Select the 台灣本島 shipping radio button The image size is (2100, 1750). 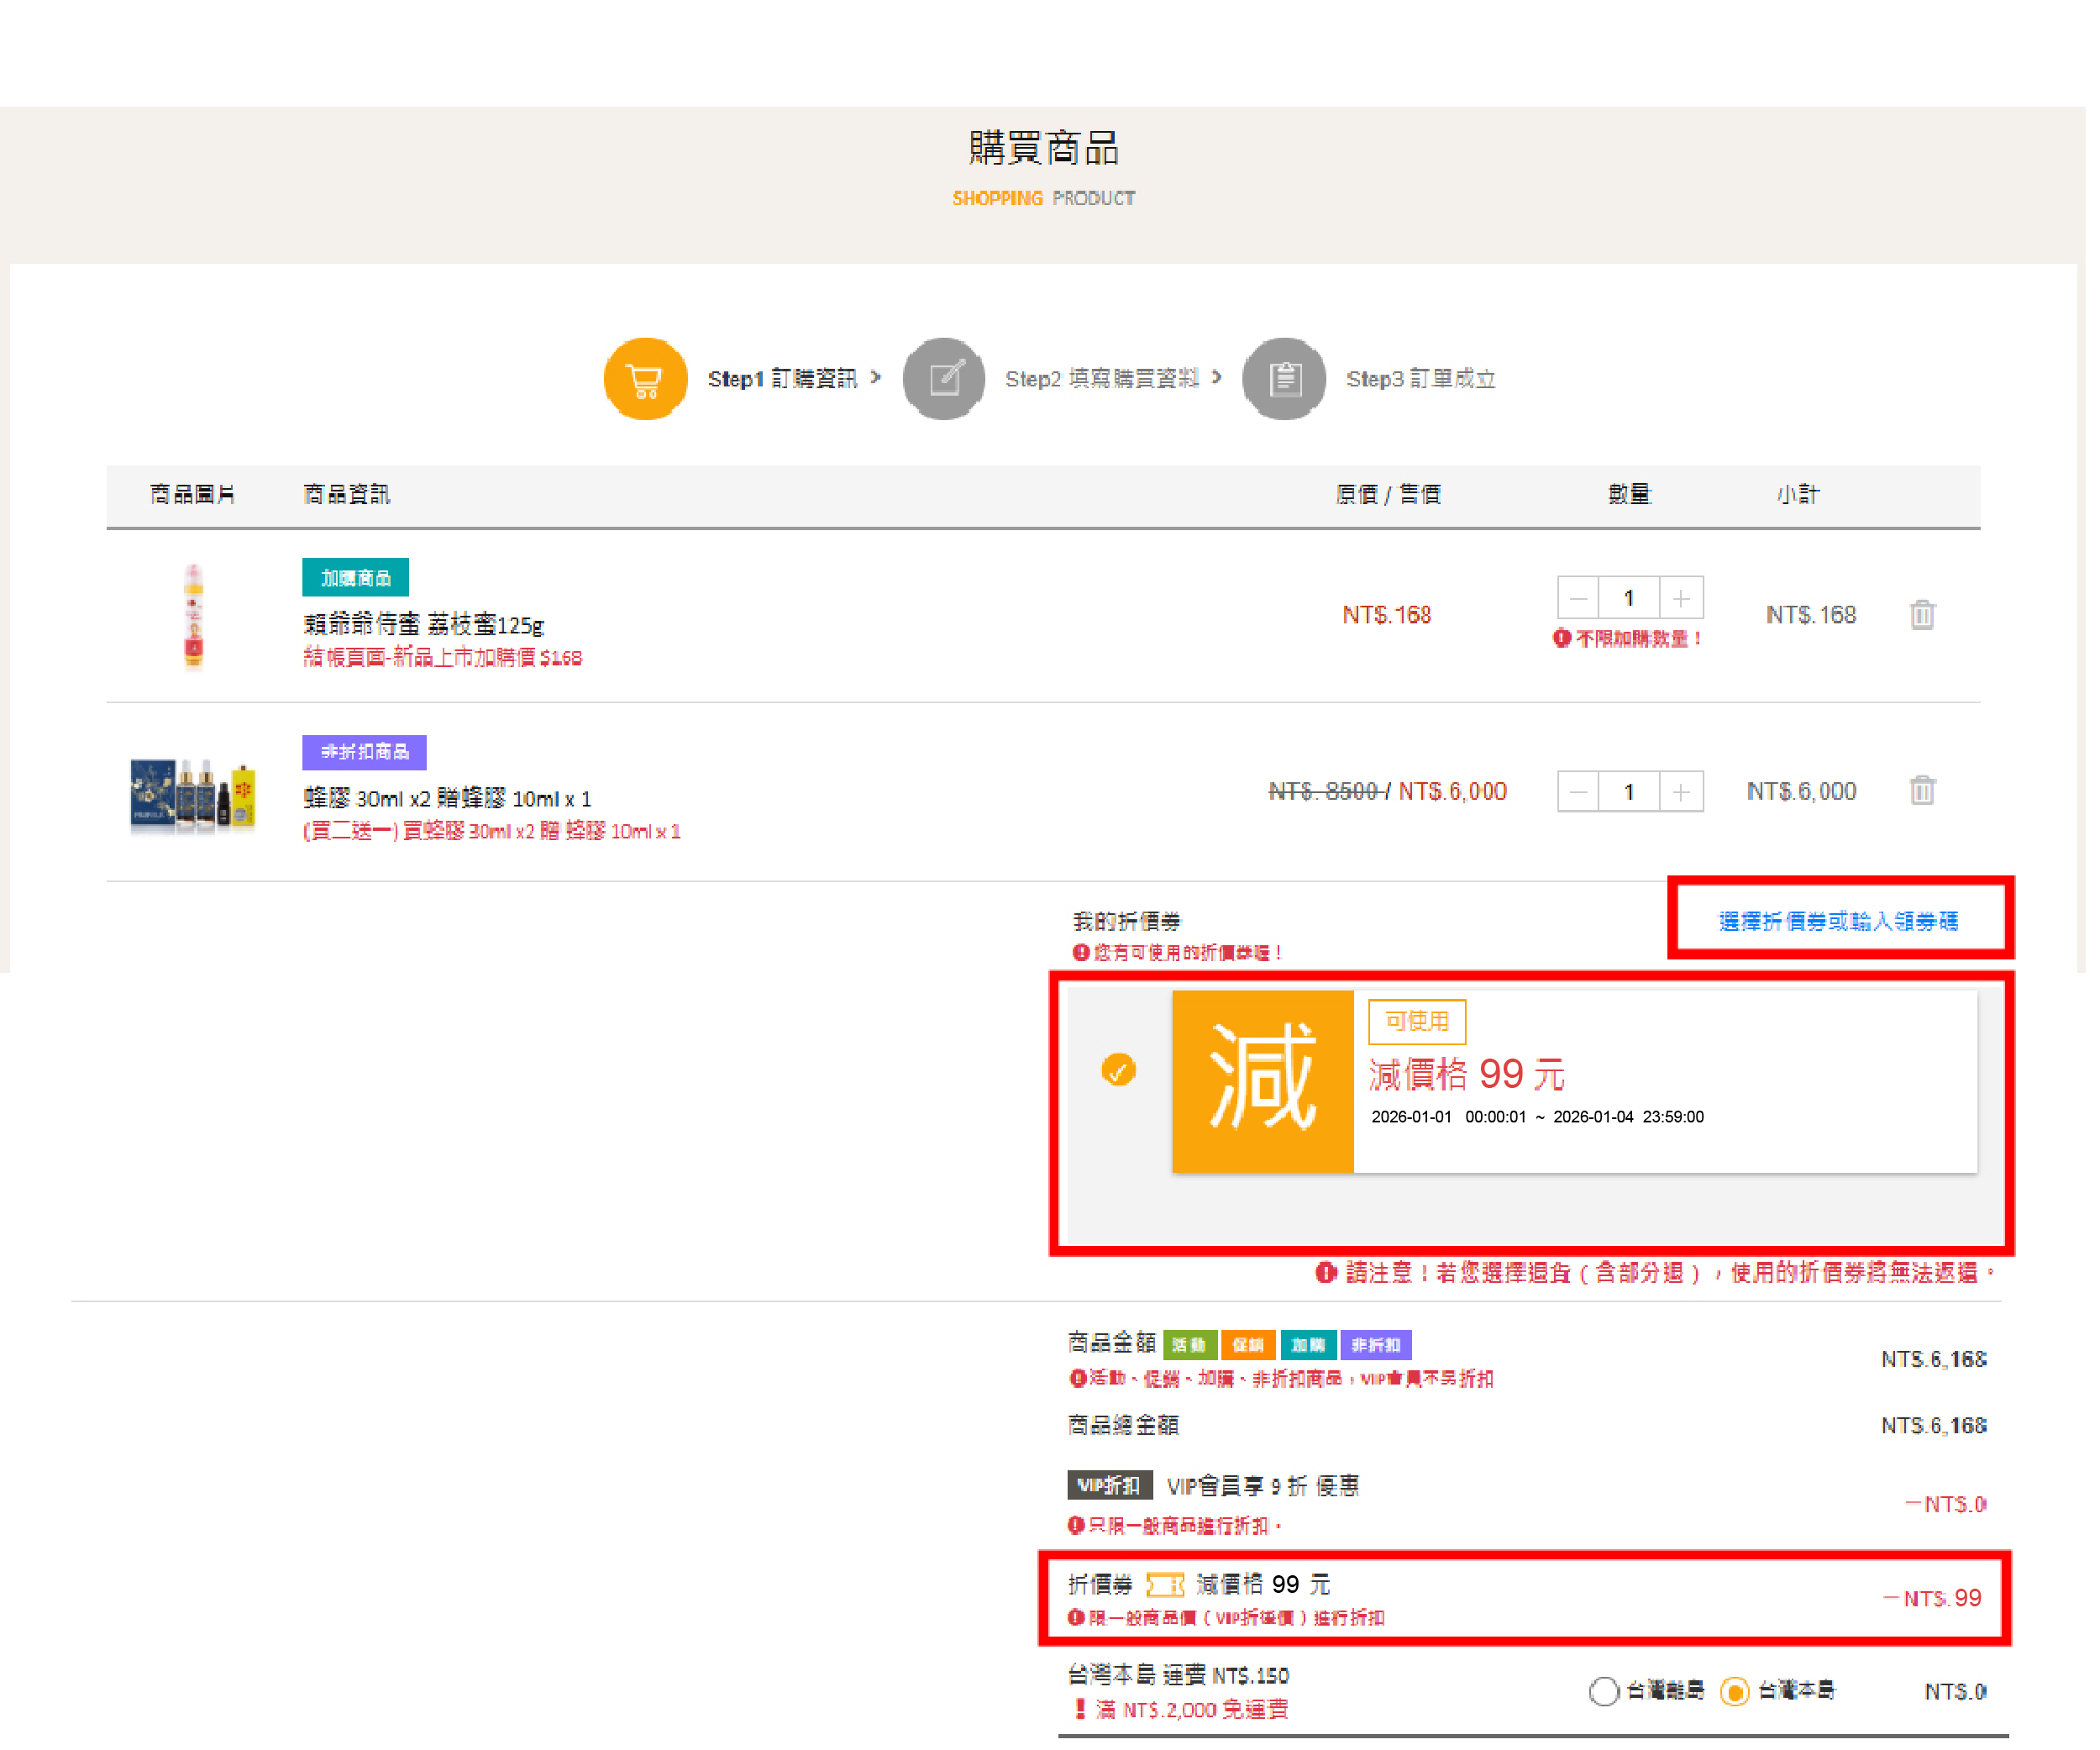[1733, 1691]
